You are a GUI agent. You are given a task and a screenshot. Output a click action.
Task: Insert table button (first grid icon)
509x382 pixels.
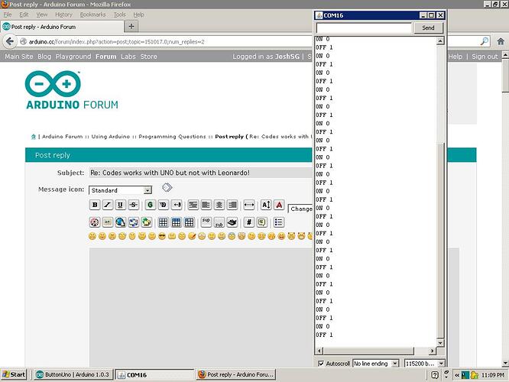[163, 222]
